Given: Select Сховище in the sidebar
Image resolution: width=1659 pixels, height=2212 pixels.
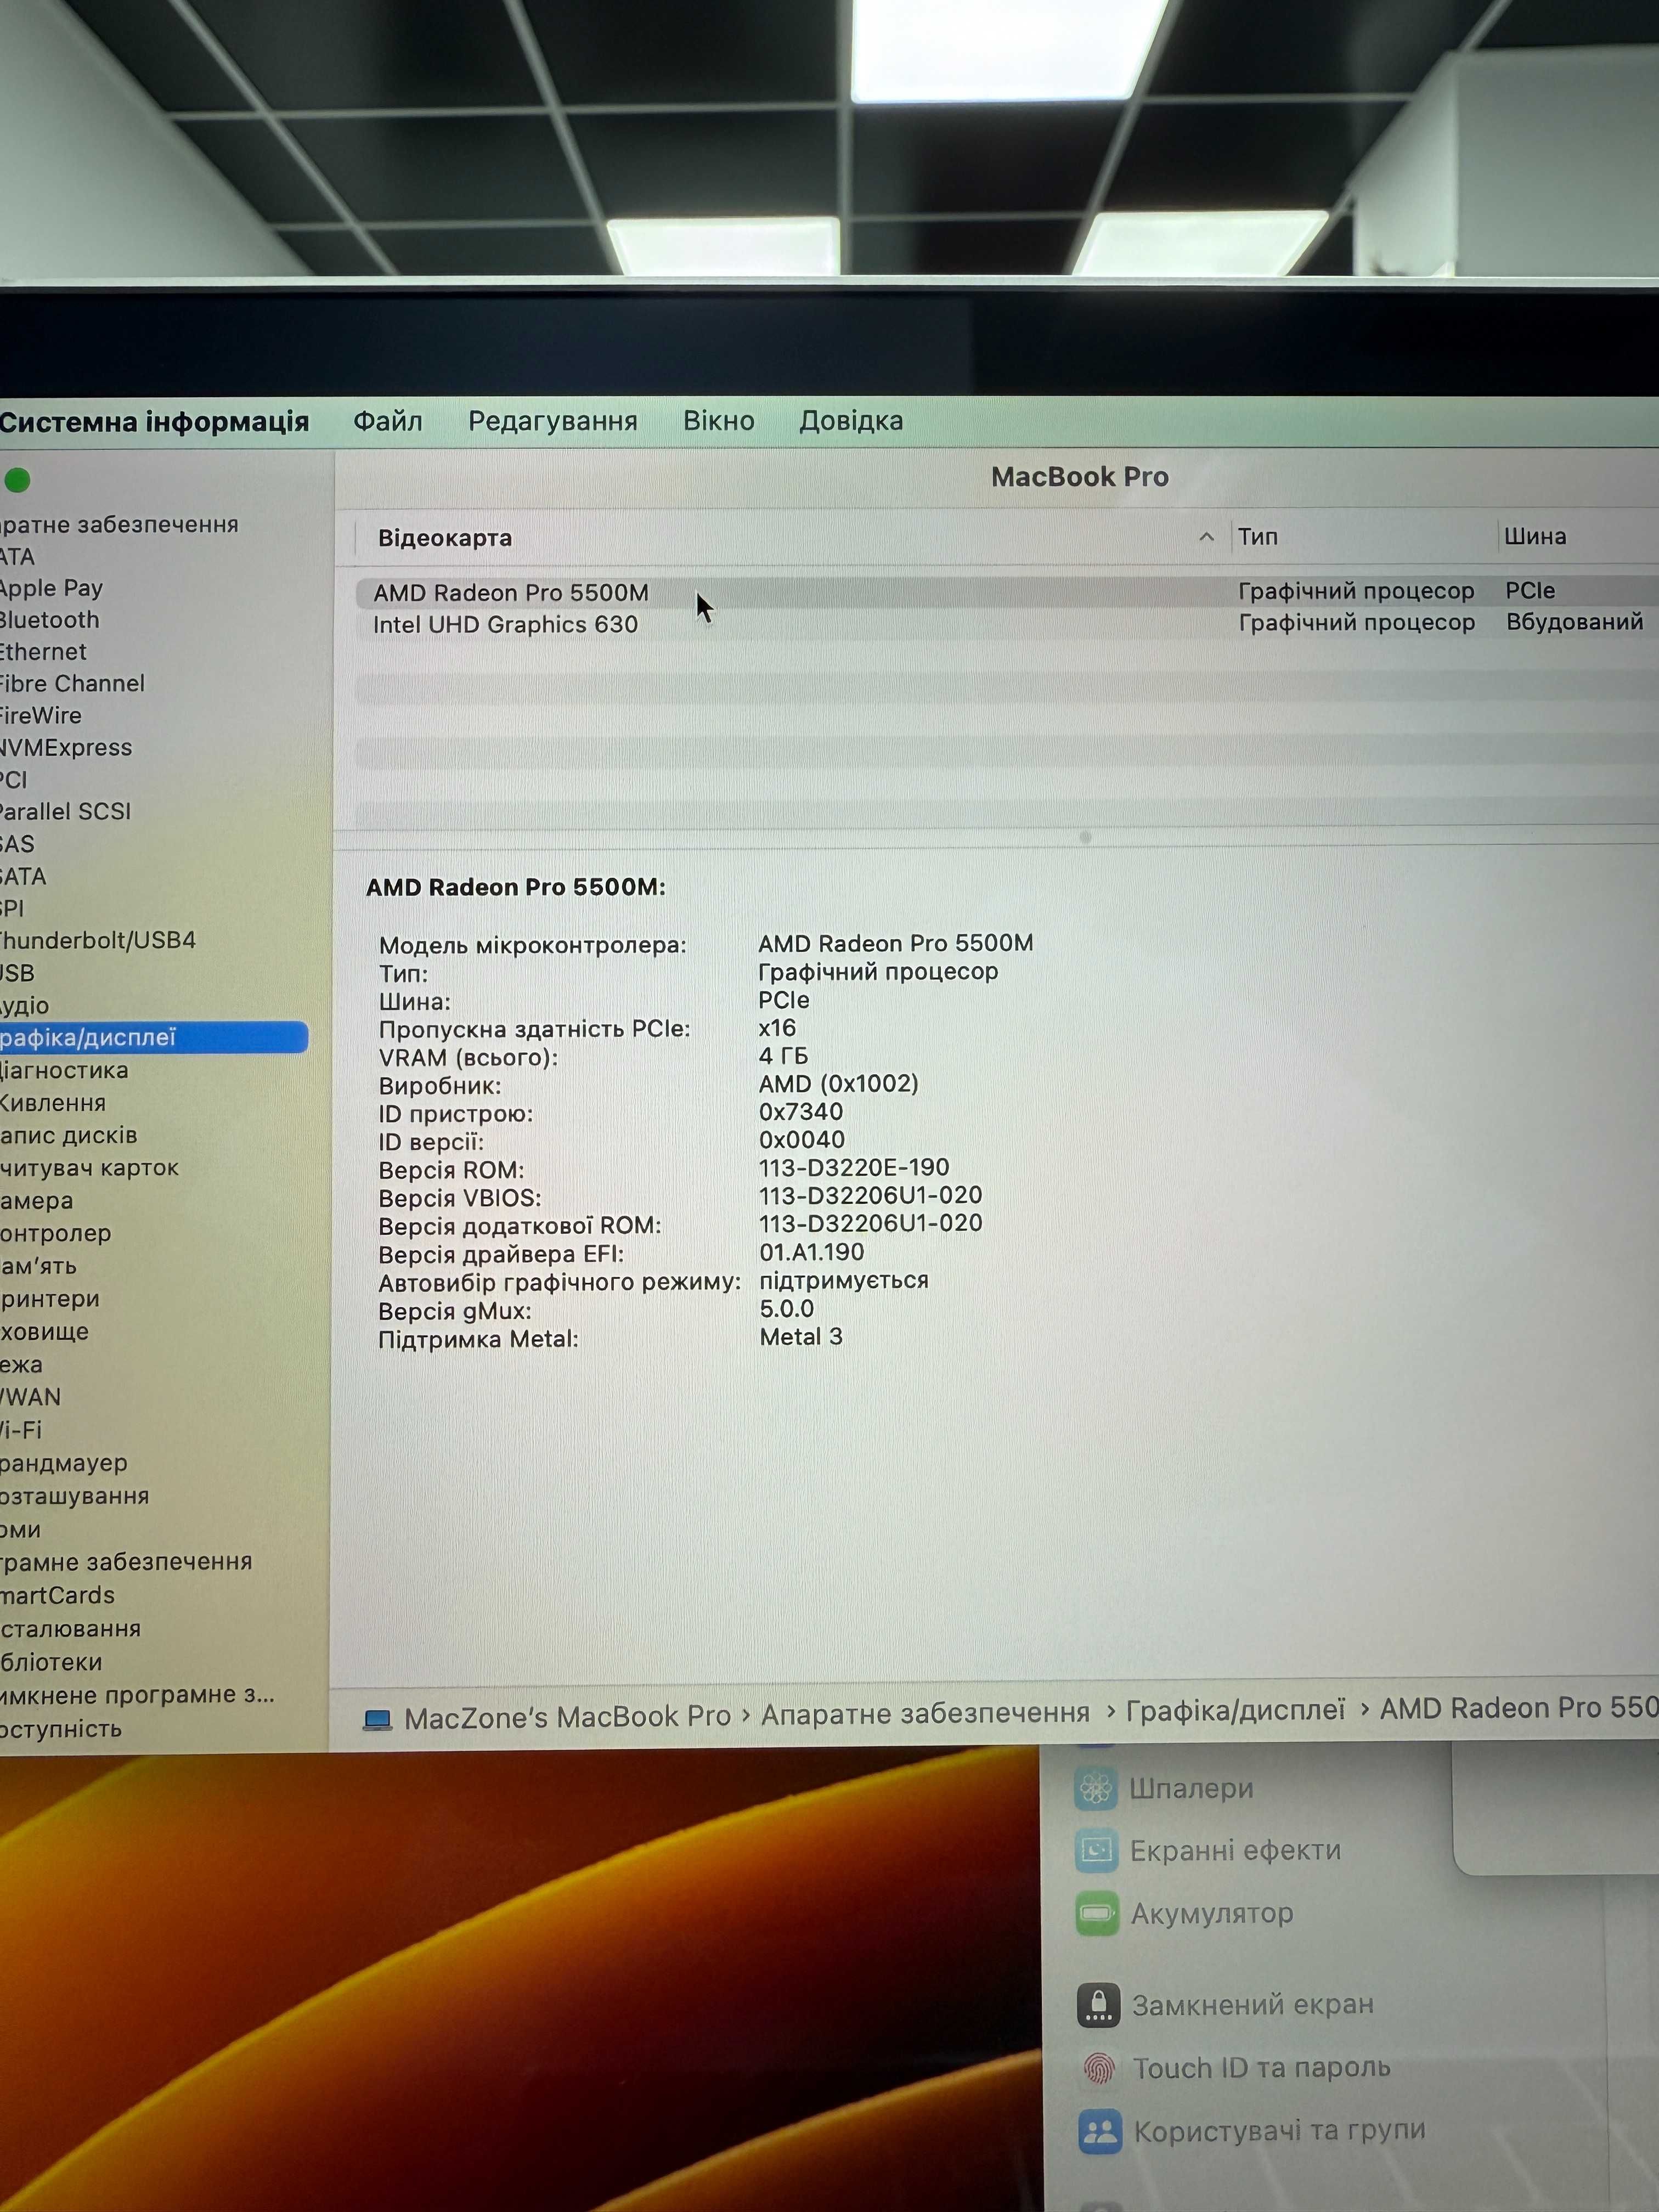Looking at the screenshot, I should tap(45, 1332).
